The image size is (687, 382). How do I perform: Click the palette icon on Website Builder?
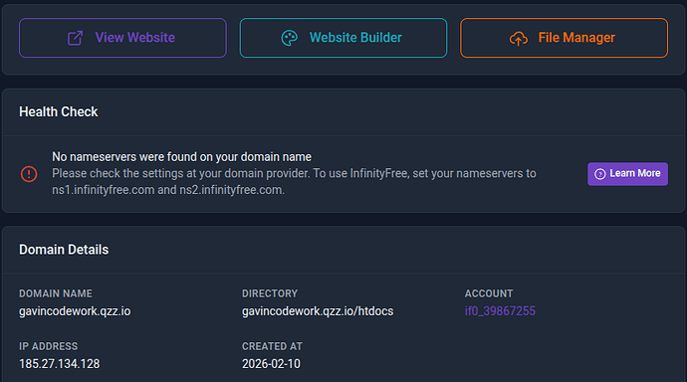[x=289, y=38]
